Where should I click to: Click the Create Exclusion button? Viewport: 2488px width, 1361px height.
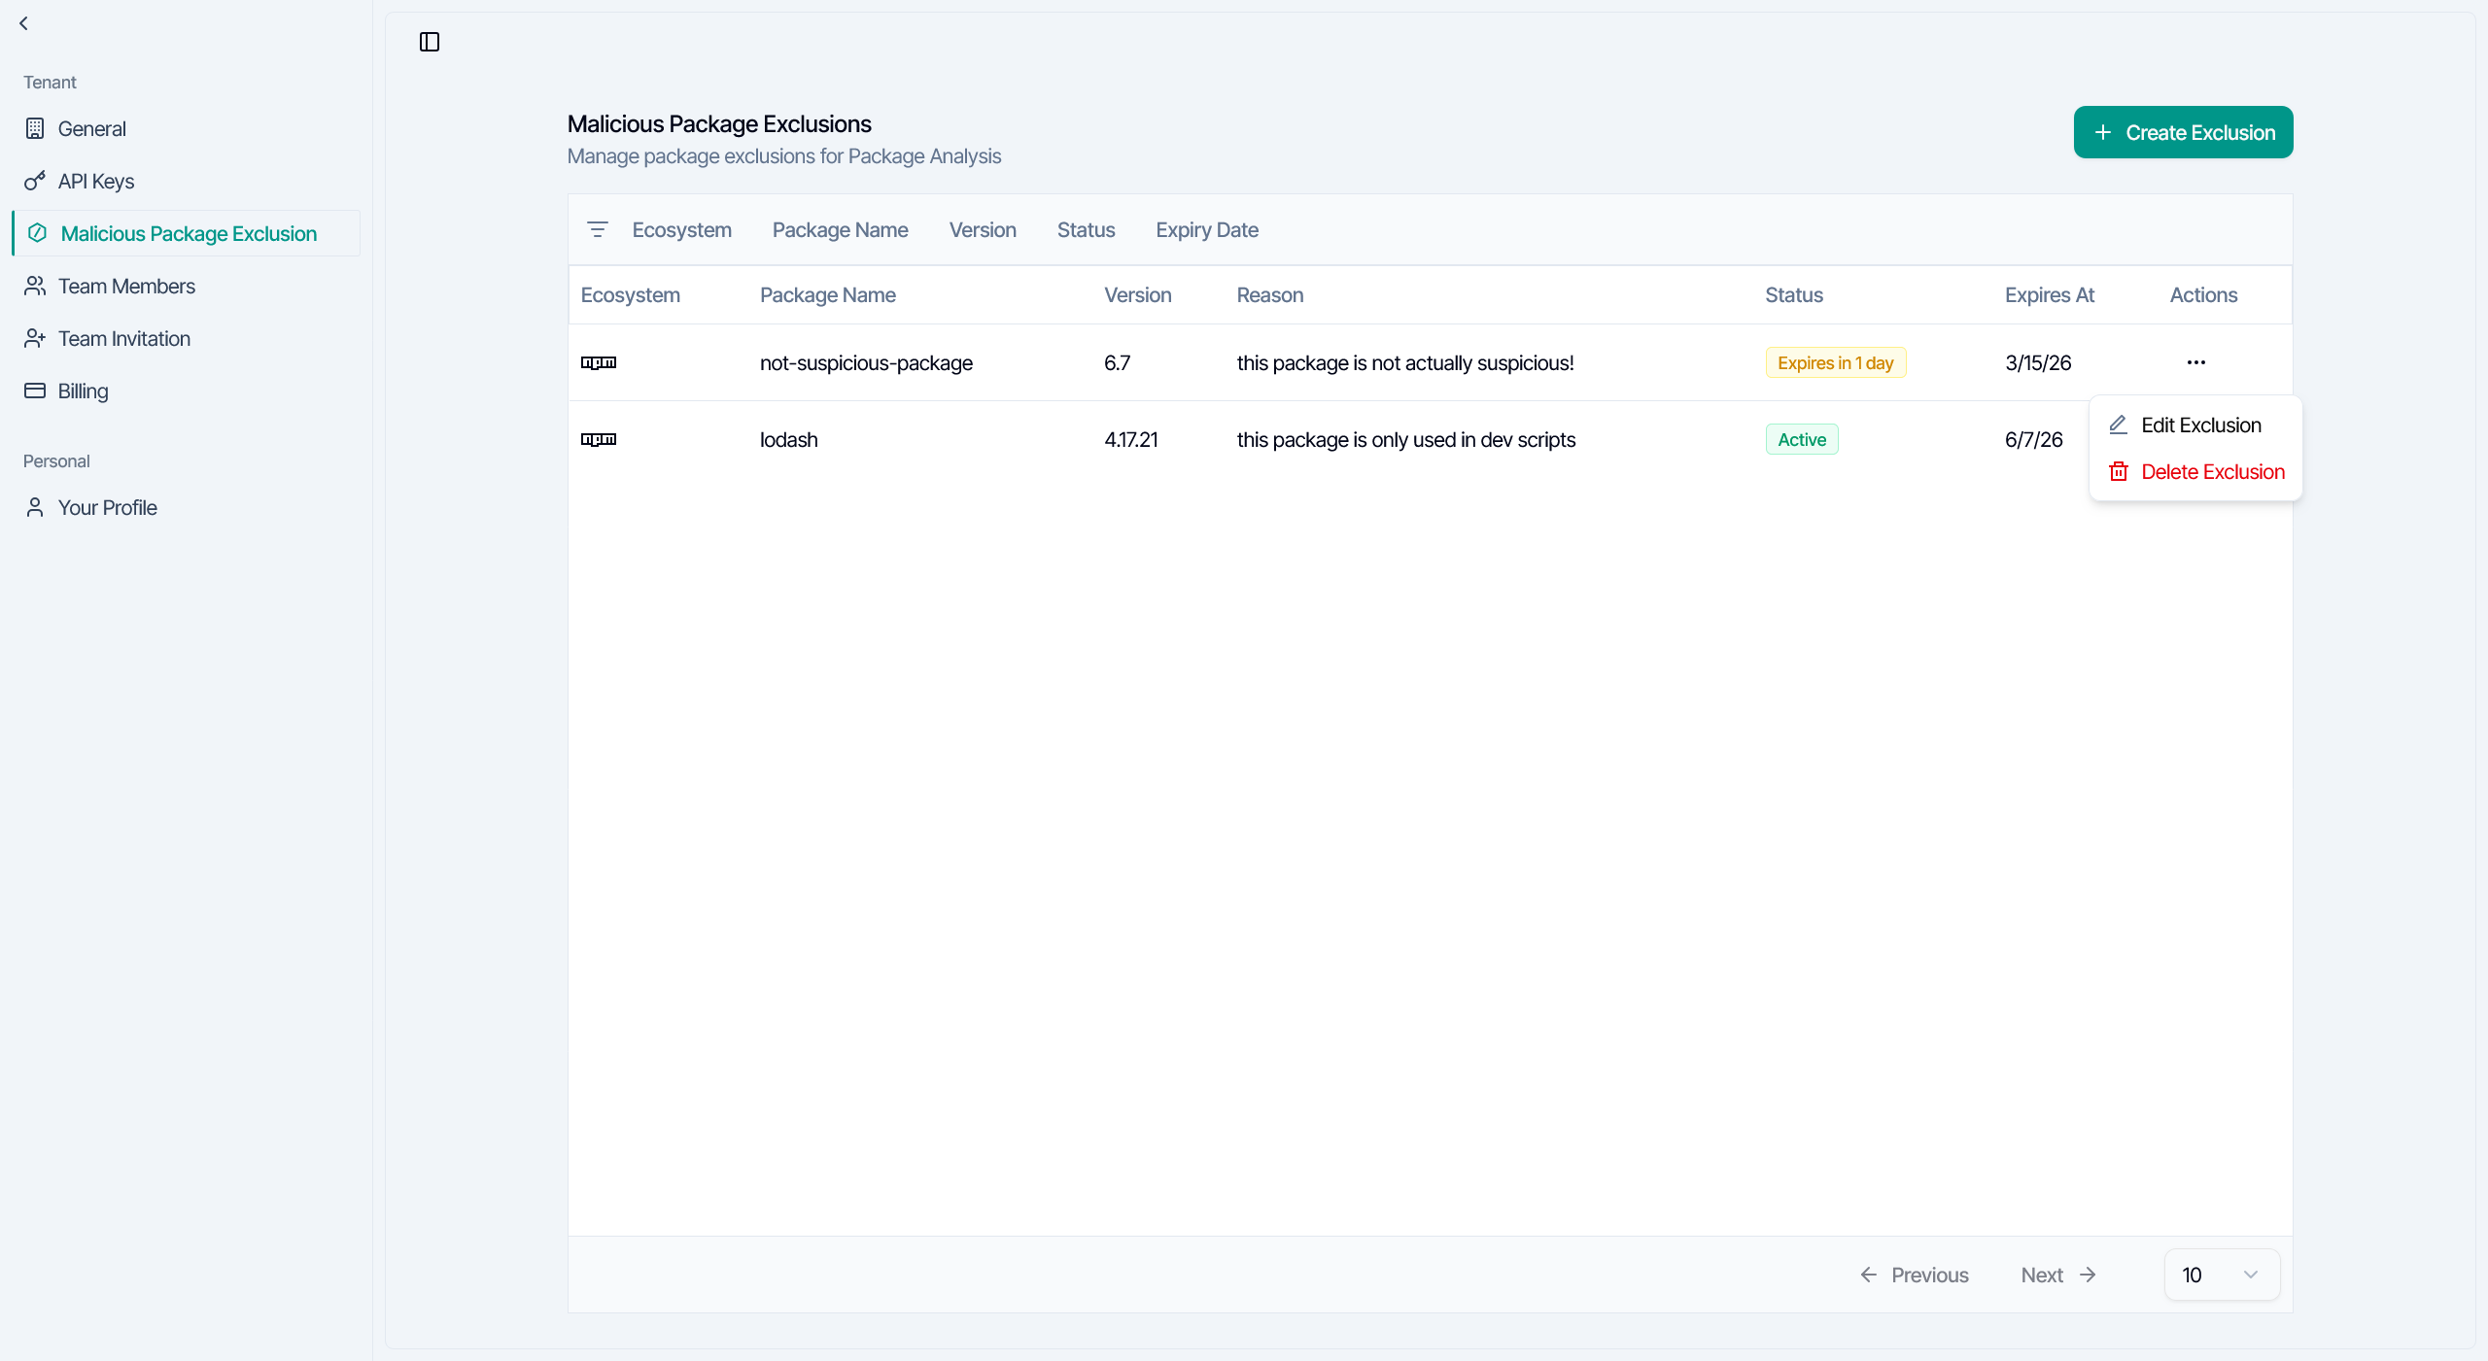coord(2183,131)
